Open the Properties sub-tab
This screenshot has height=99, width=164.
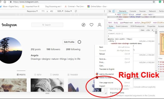point(151,26)
